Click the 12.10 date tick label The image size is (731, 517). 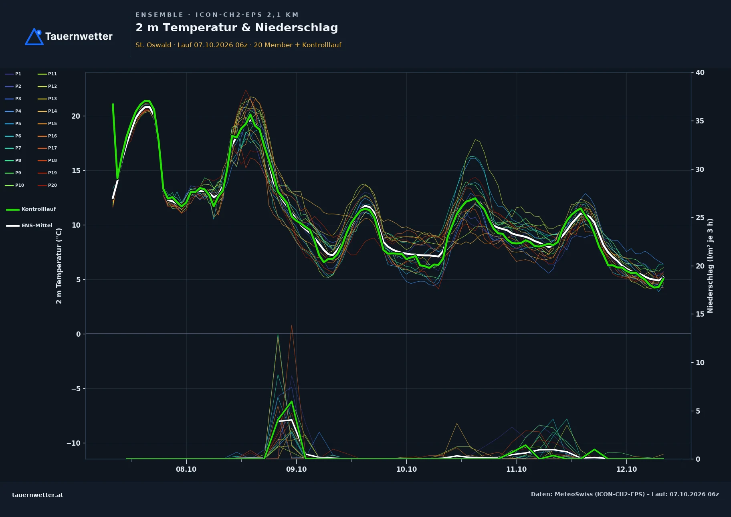(626, 469)
